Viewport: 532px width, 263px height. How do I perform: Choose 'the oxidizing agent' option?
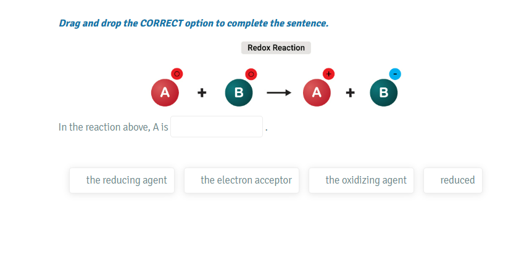pyautogui.click(x=361, y=180)
